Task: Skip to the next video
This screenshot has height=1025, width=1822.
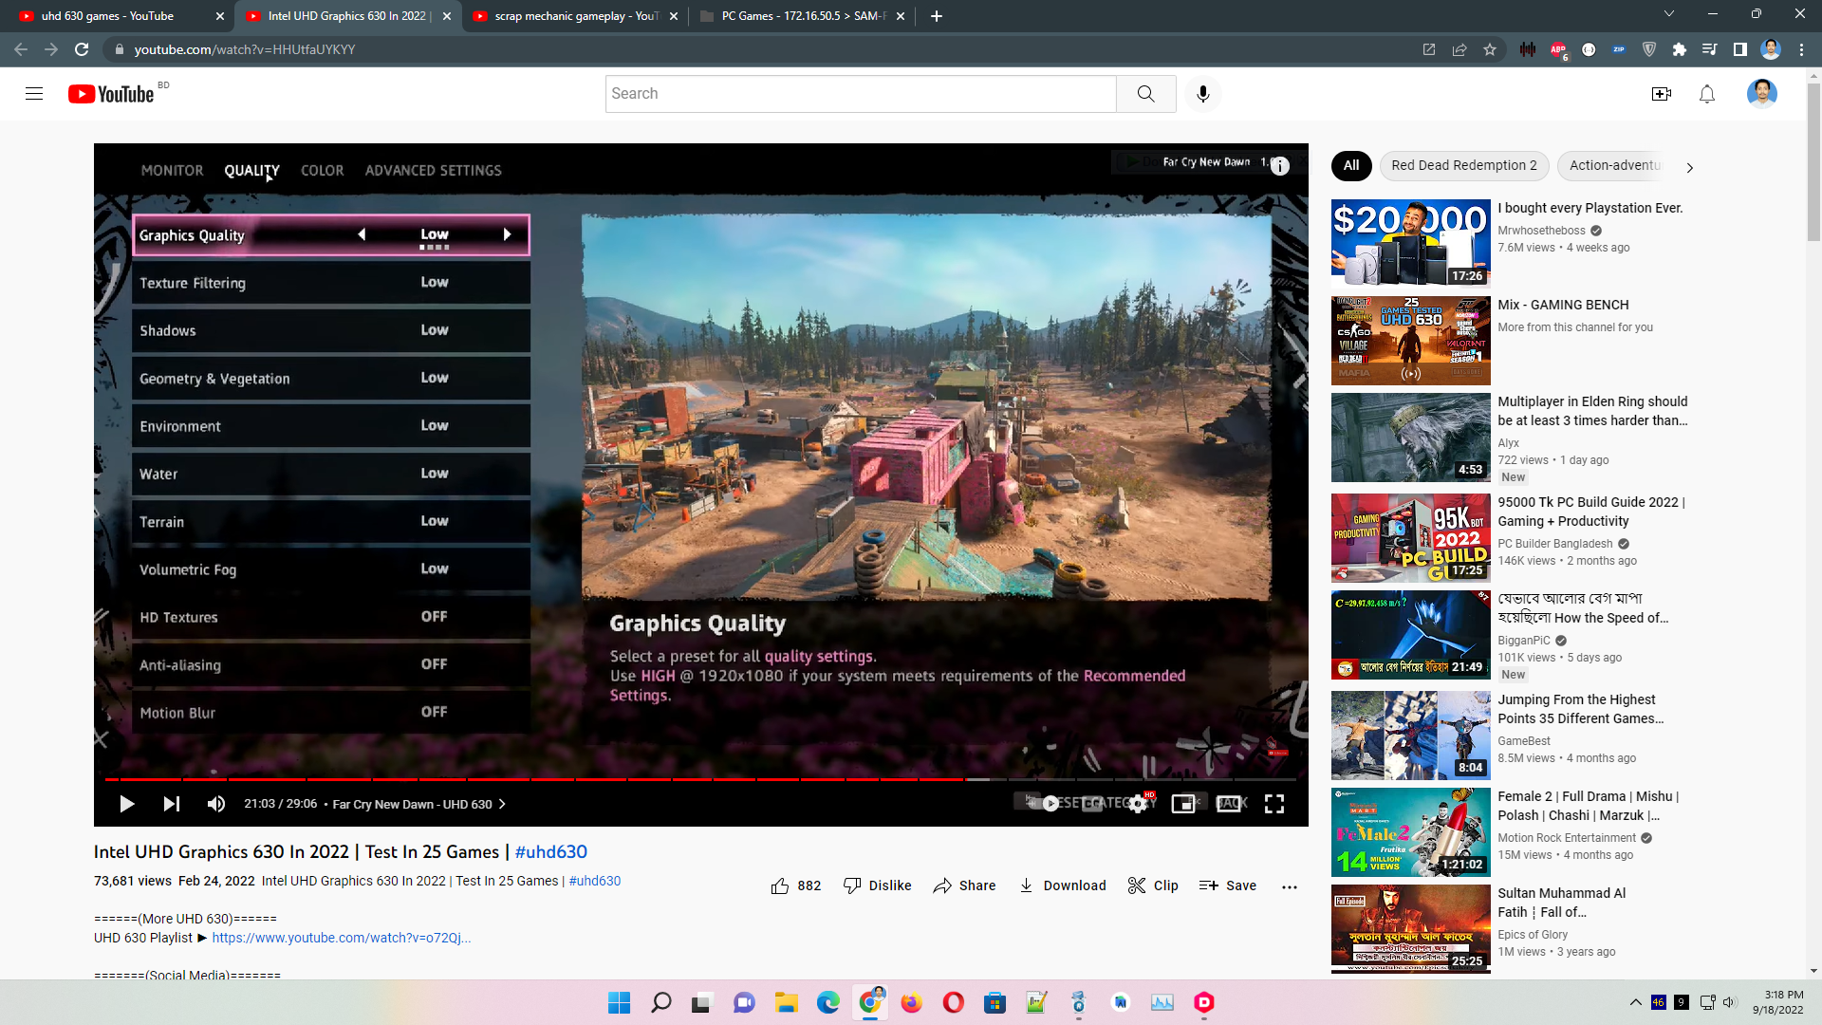Action: [171, 804]
